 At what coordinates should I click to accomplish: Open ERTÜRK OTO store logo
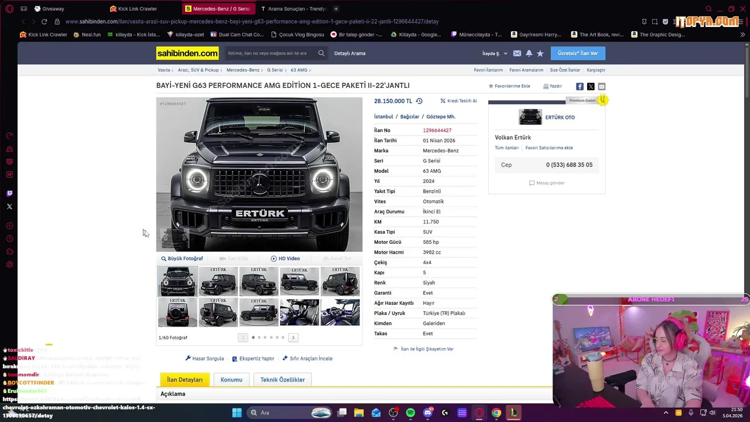point(530,117)
